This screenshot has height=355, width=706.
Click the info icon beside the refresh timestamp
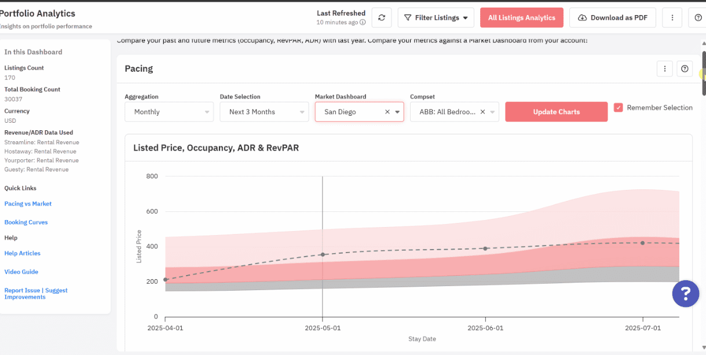point(363,21)
